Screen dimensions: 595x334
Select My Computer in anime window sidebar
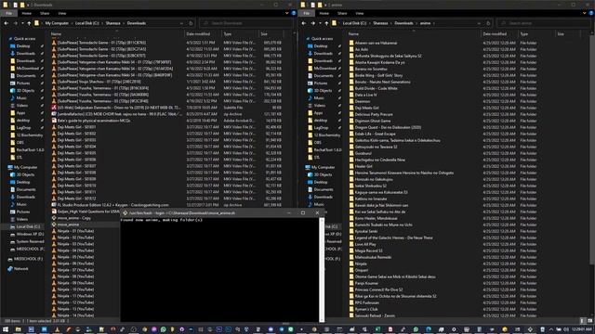[x=323, y=167]
